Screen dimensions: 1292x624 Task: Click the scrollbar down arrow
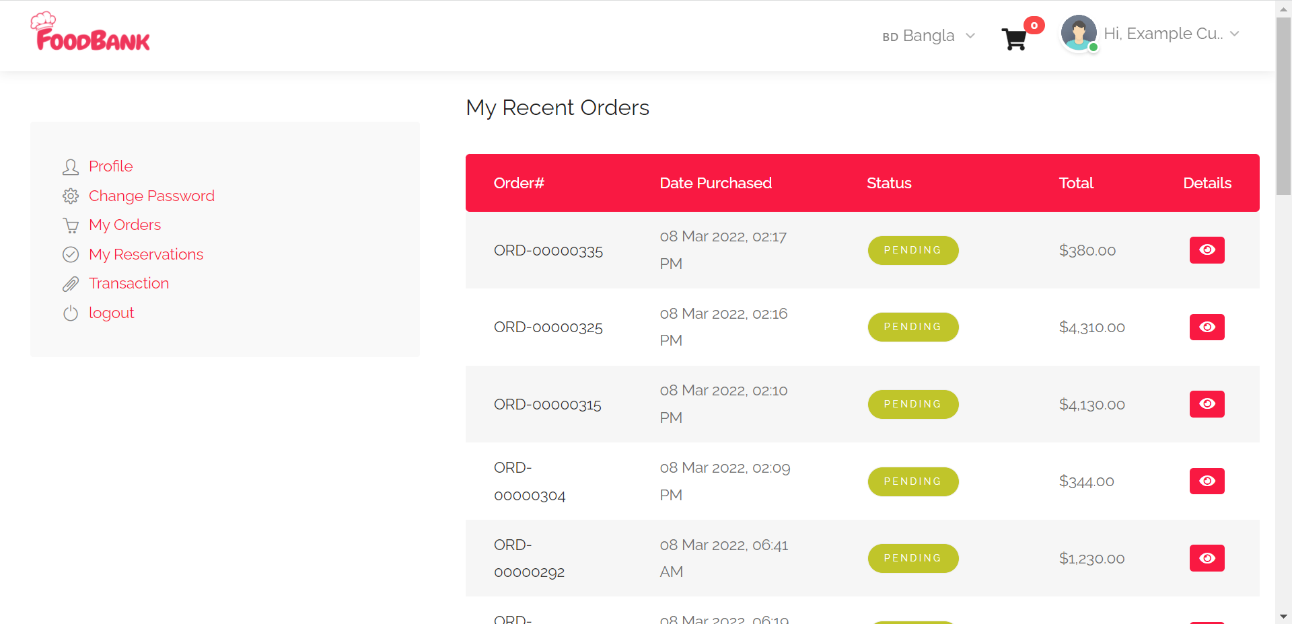pyautogui.click(x=1283, y=616)
